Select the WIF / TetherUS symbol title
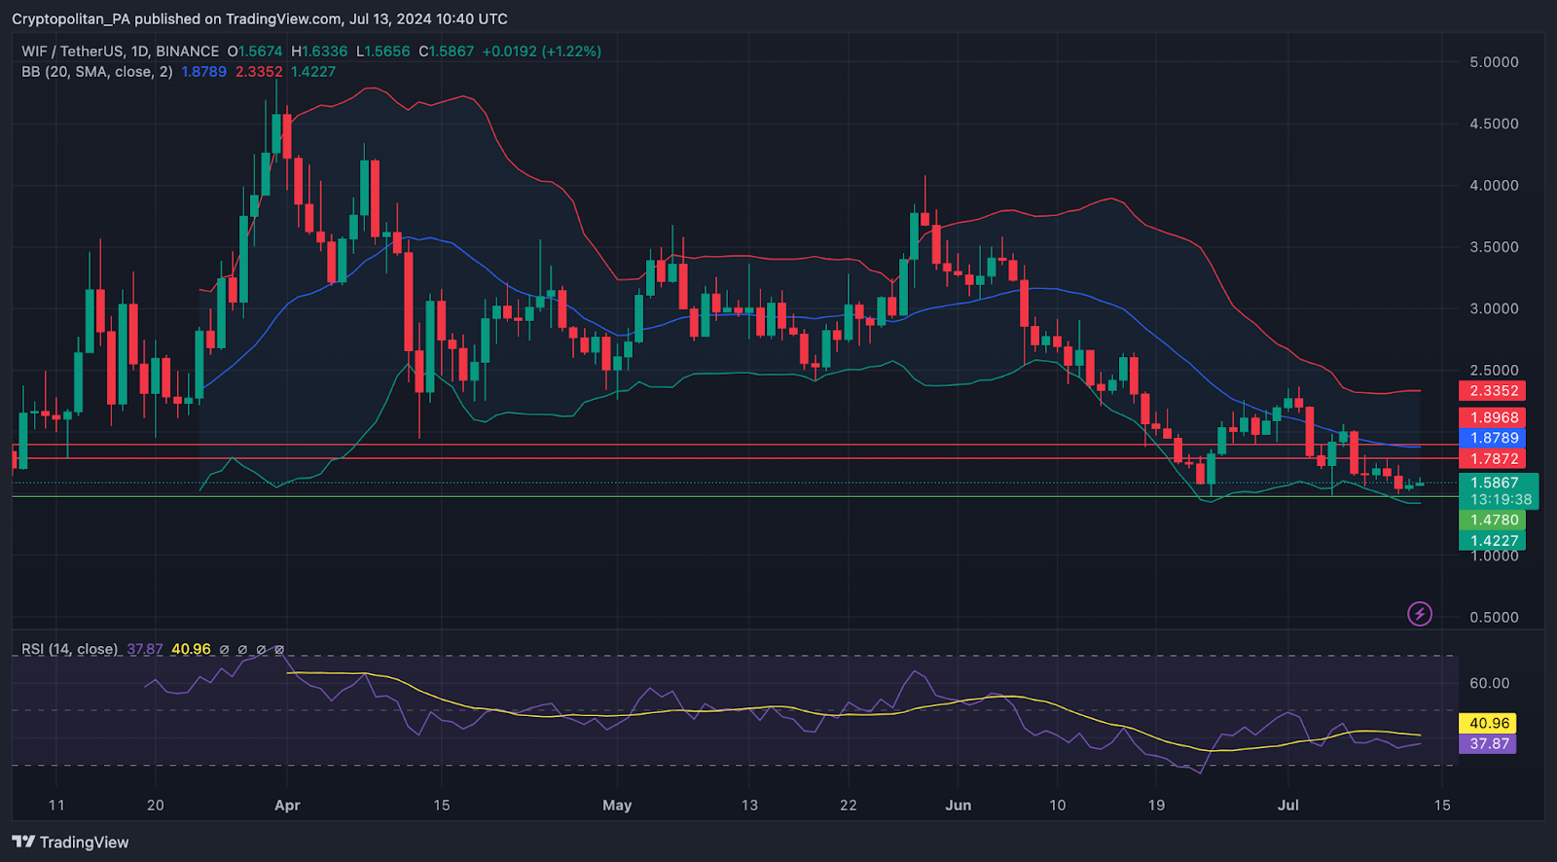 point(120,52)
